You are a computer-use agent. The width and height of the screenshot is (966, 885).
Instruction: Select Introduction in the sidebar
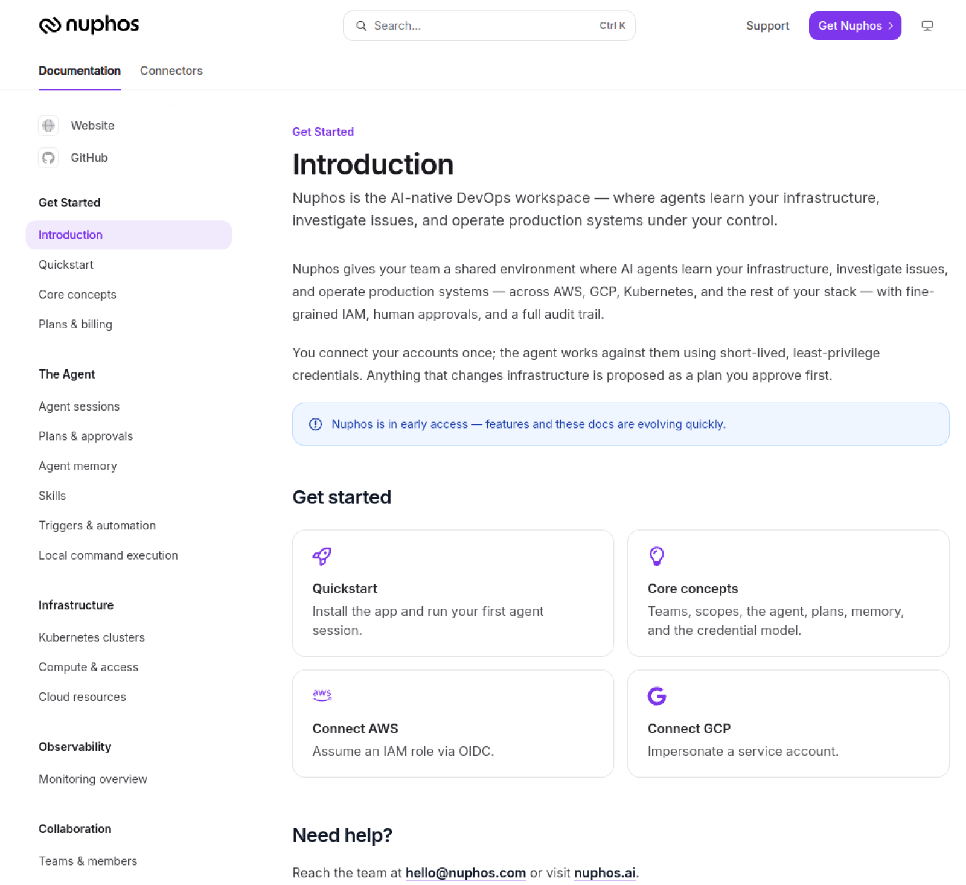(129, 235)
